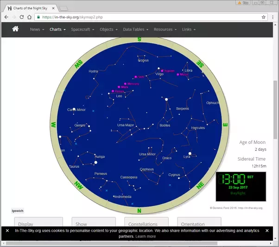Click the browser home button icon
Screen dimensions: 279x247
29,17
